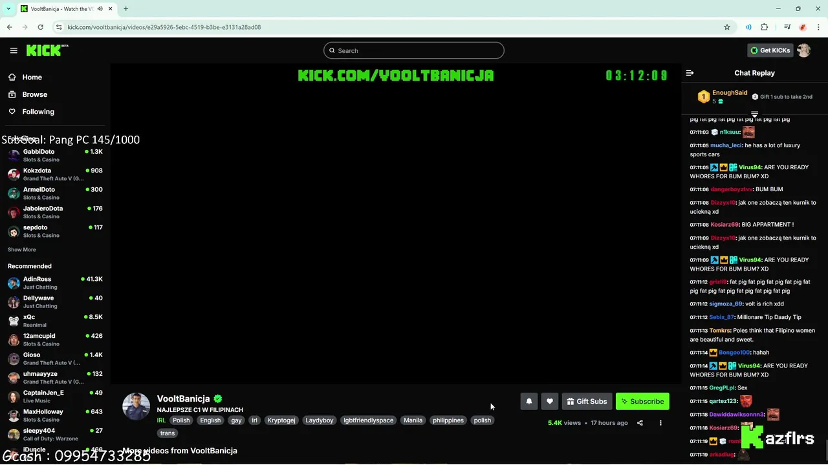Image resolution: width=828 pixels, height=465 pixels.
Task: Open AdinRoss recommended channel
Action: 55,283
